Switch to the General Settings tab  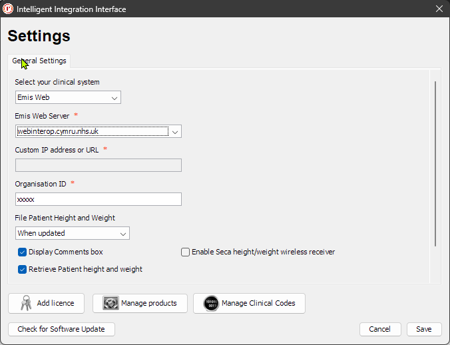pos(39,61)
